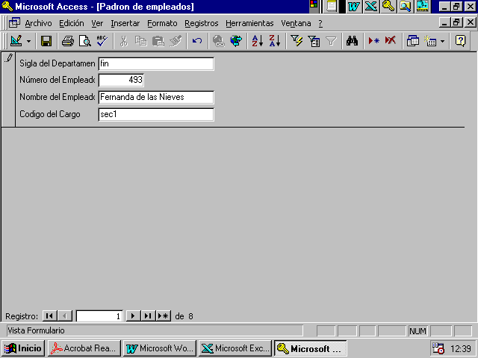Open the Ventana menu
This screenshot has height=358, width=478.
coord(296,23)
